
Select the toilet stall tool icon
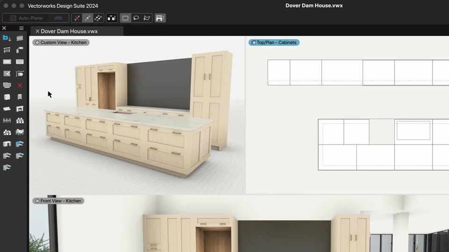pos(20,73)
